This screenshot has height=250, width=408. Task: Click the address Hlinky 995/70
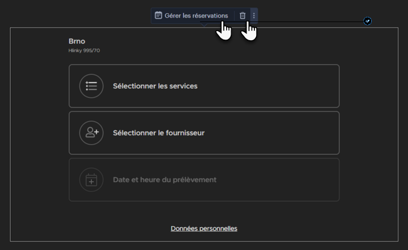[x=84, y=50]
